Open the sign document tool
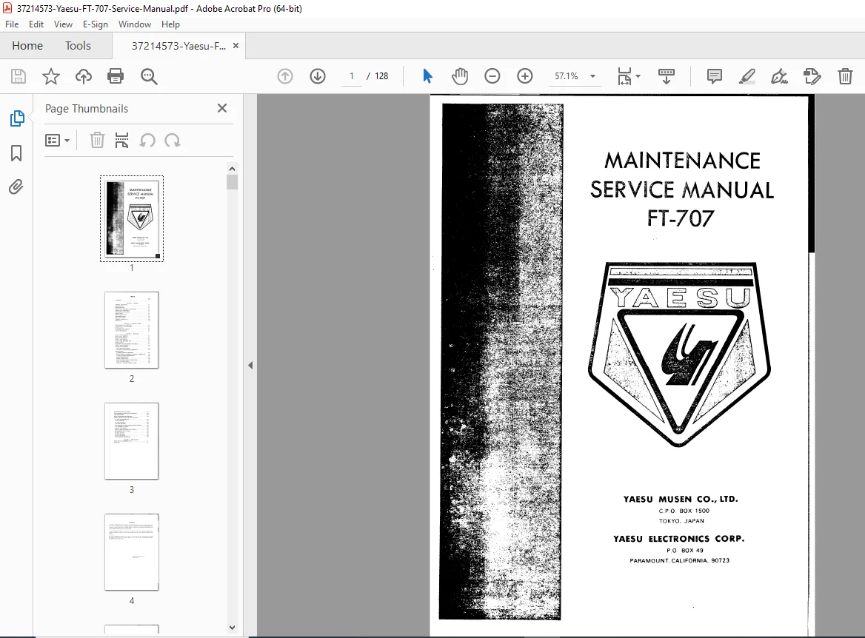Viewport: 865px width, 638px height. (x=780, y=76)
